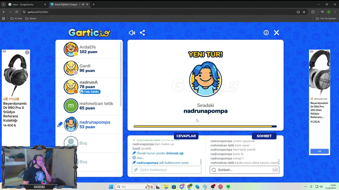
Task: Mute audio on the Gartic browser tab
Action: point(83,4)
